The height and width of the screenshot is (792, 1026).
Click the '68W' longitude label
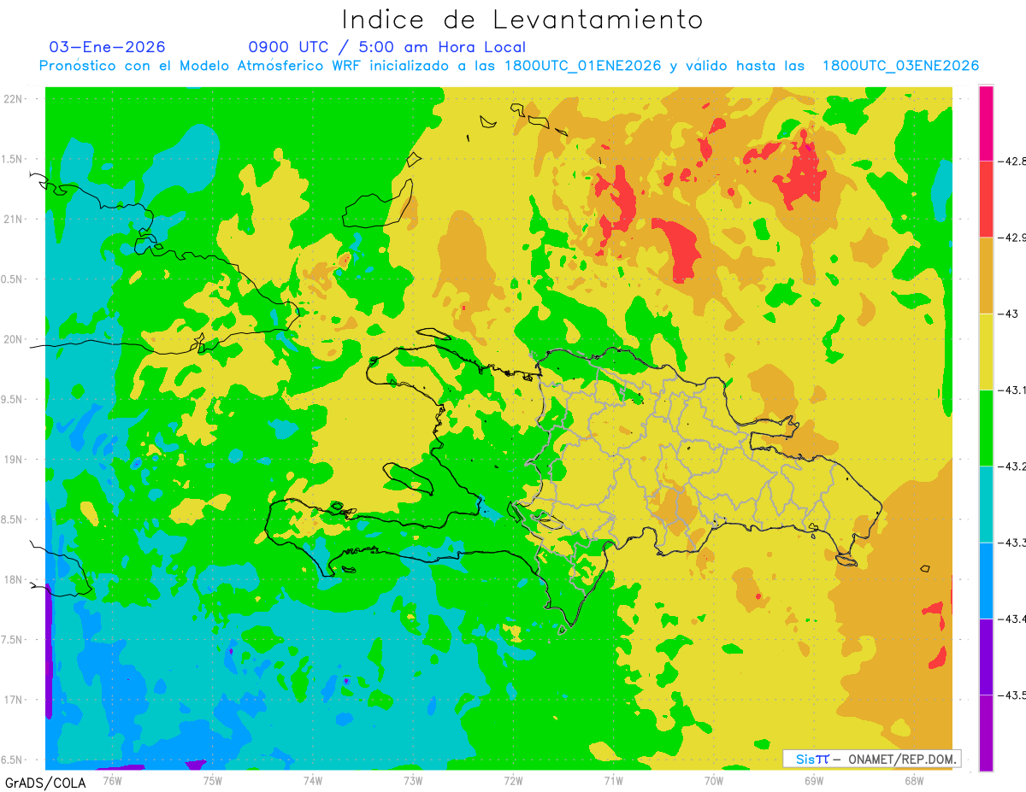point(914,779)
